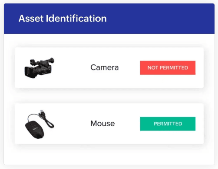Click the blue header bar
218x169 pixels.
tap(109, 19)
